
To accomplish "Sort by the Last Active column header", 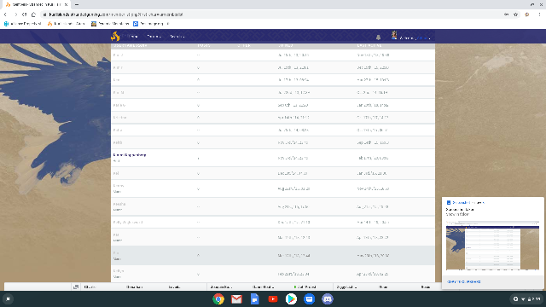I will 369,45.
